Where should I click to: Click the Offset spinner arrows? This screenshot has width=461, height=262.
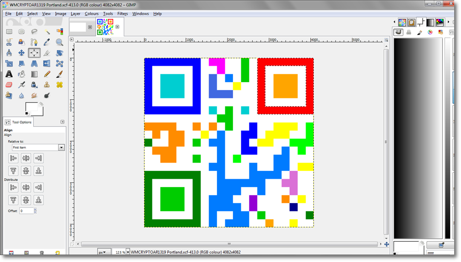35,210
